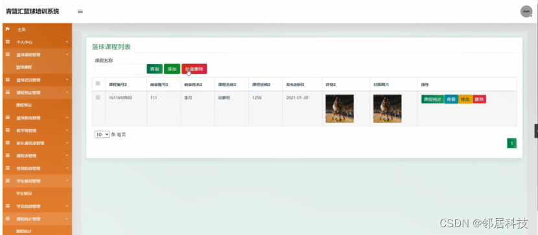Screen dimensions: 538x235
Task: Click the list icon beside 个人中心
Action: coord(8,42)
